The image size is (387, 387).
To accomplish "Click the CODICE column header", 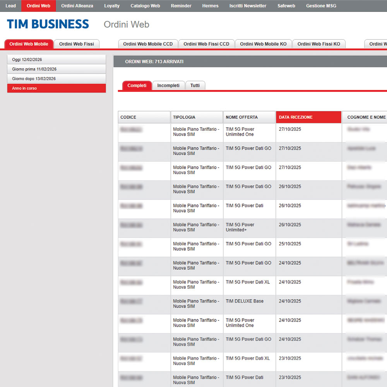I will pyautogui.click(x=144, y=117).
